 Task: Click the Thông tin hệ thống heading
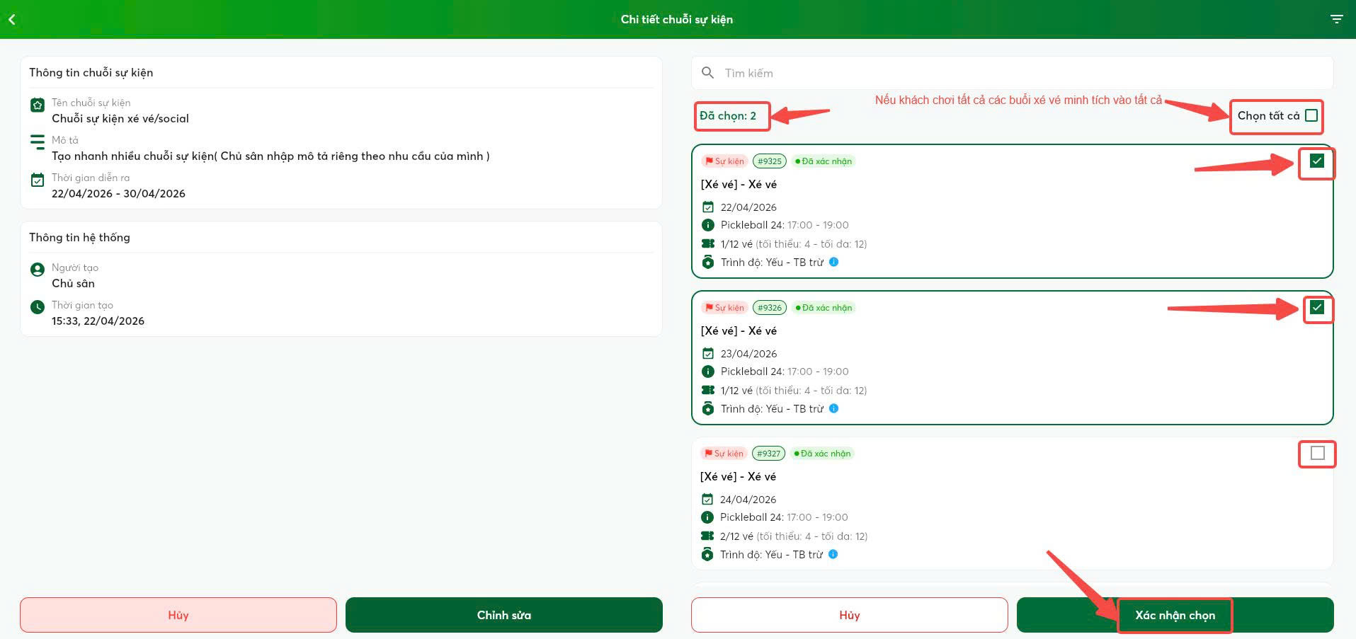(x=79, y=238)
